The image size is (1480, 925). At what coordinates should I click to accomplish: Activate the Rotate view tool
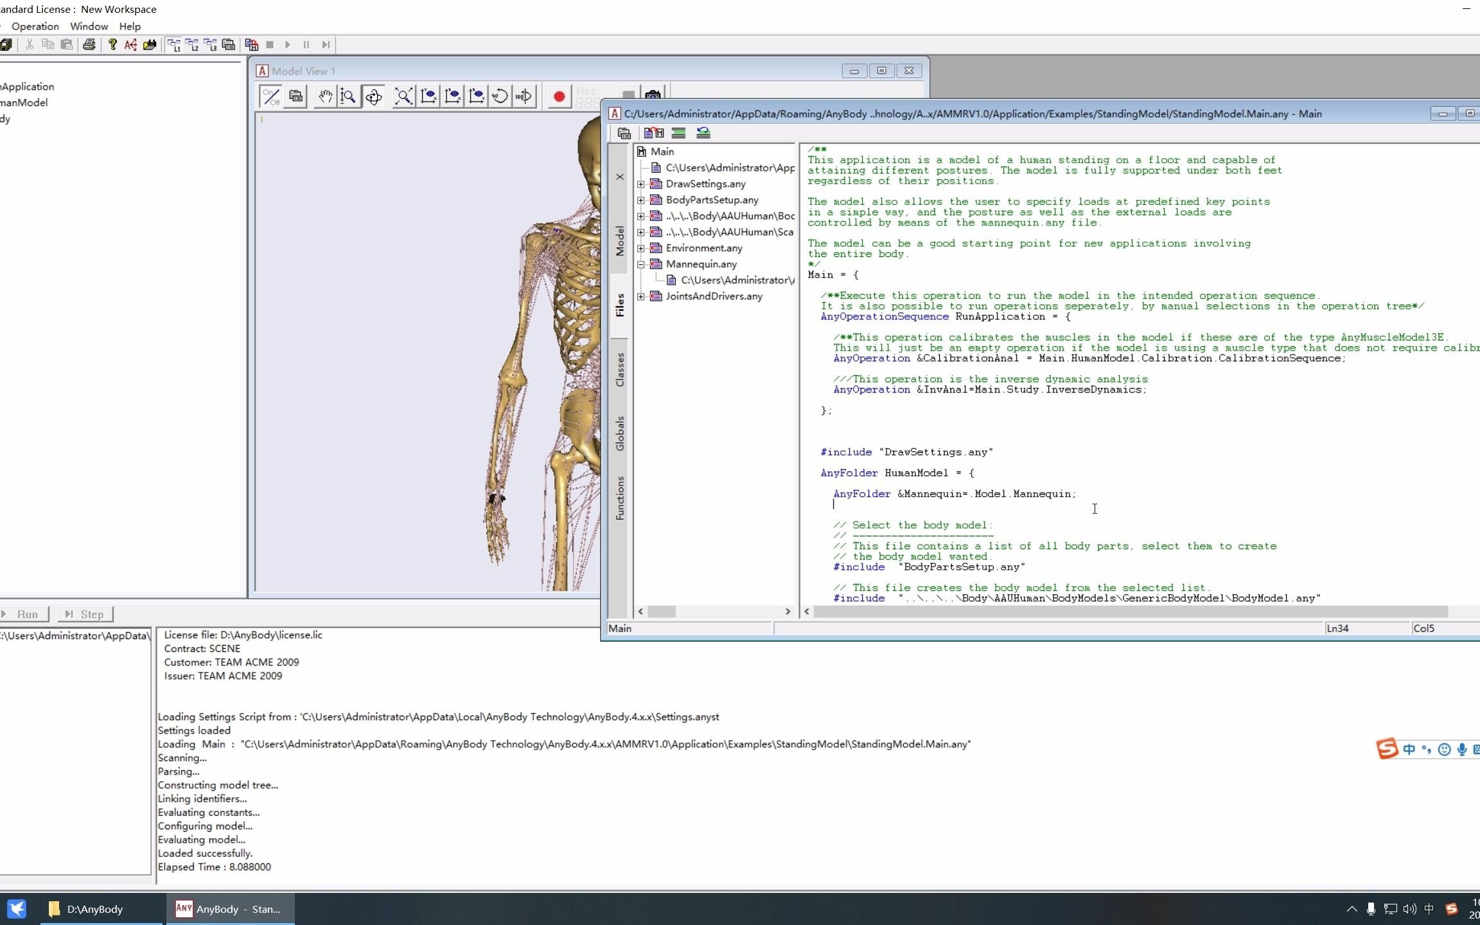click(x=373, y=96)
